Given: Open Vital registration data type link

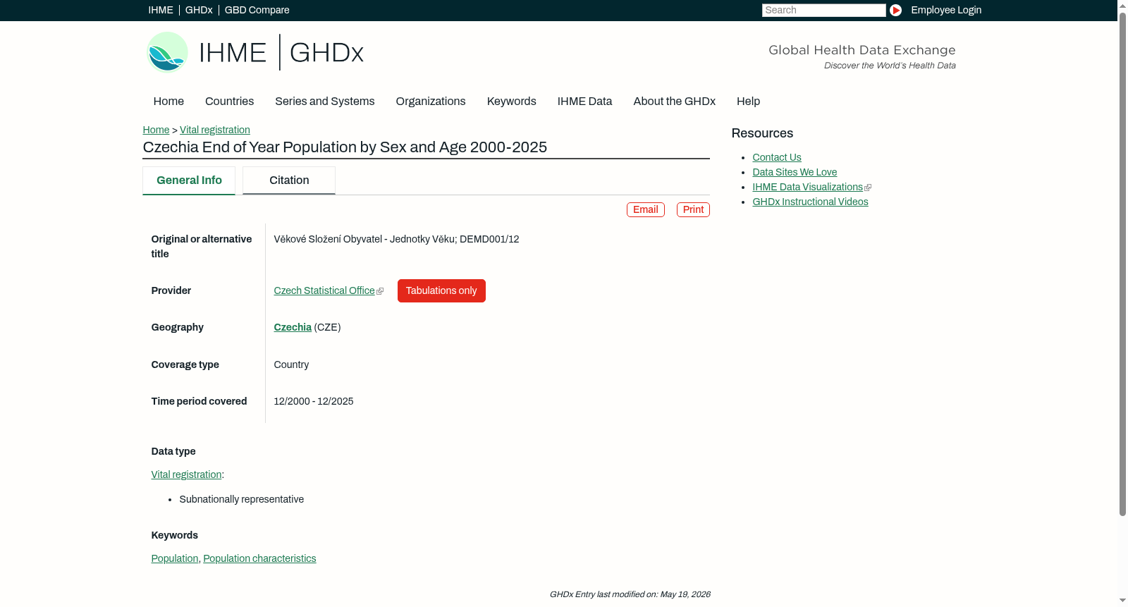Looking at the screenshot, I should pyautogui.click(x=186, y=474).
